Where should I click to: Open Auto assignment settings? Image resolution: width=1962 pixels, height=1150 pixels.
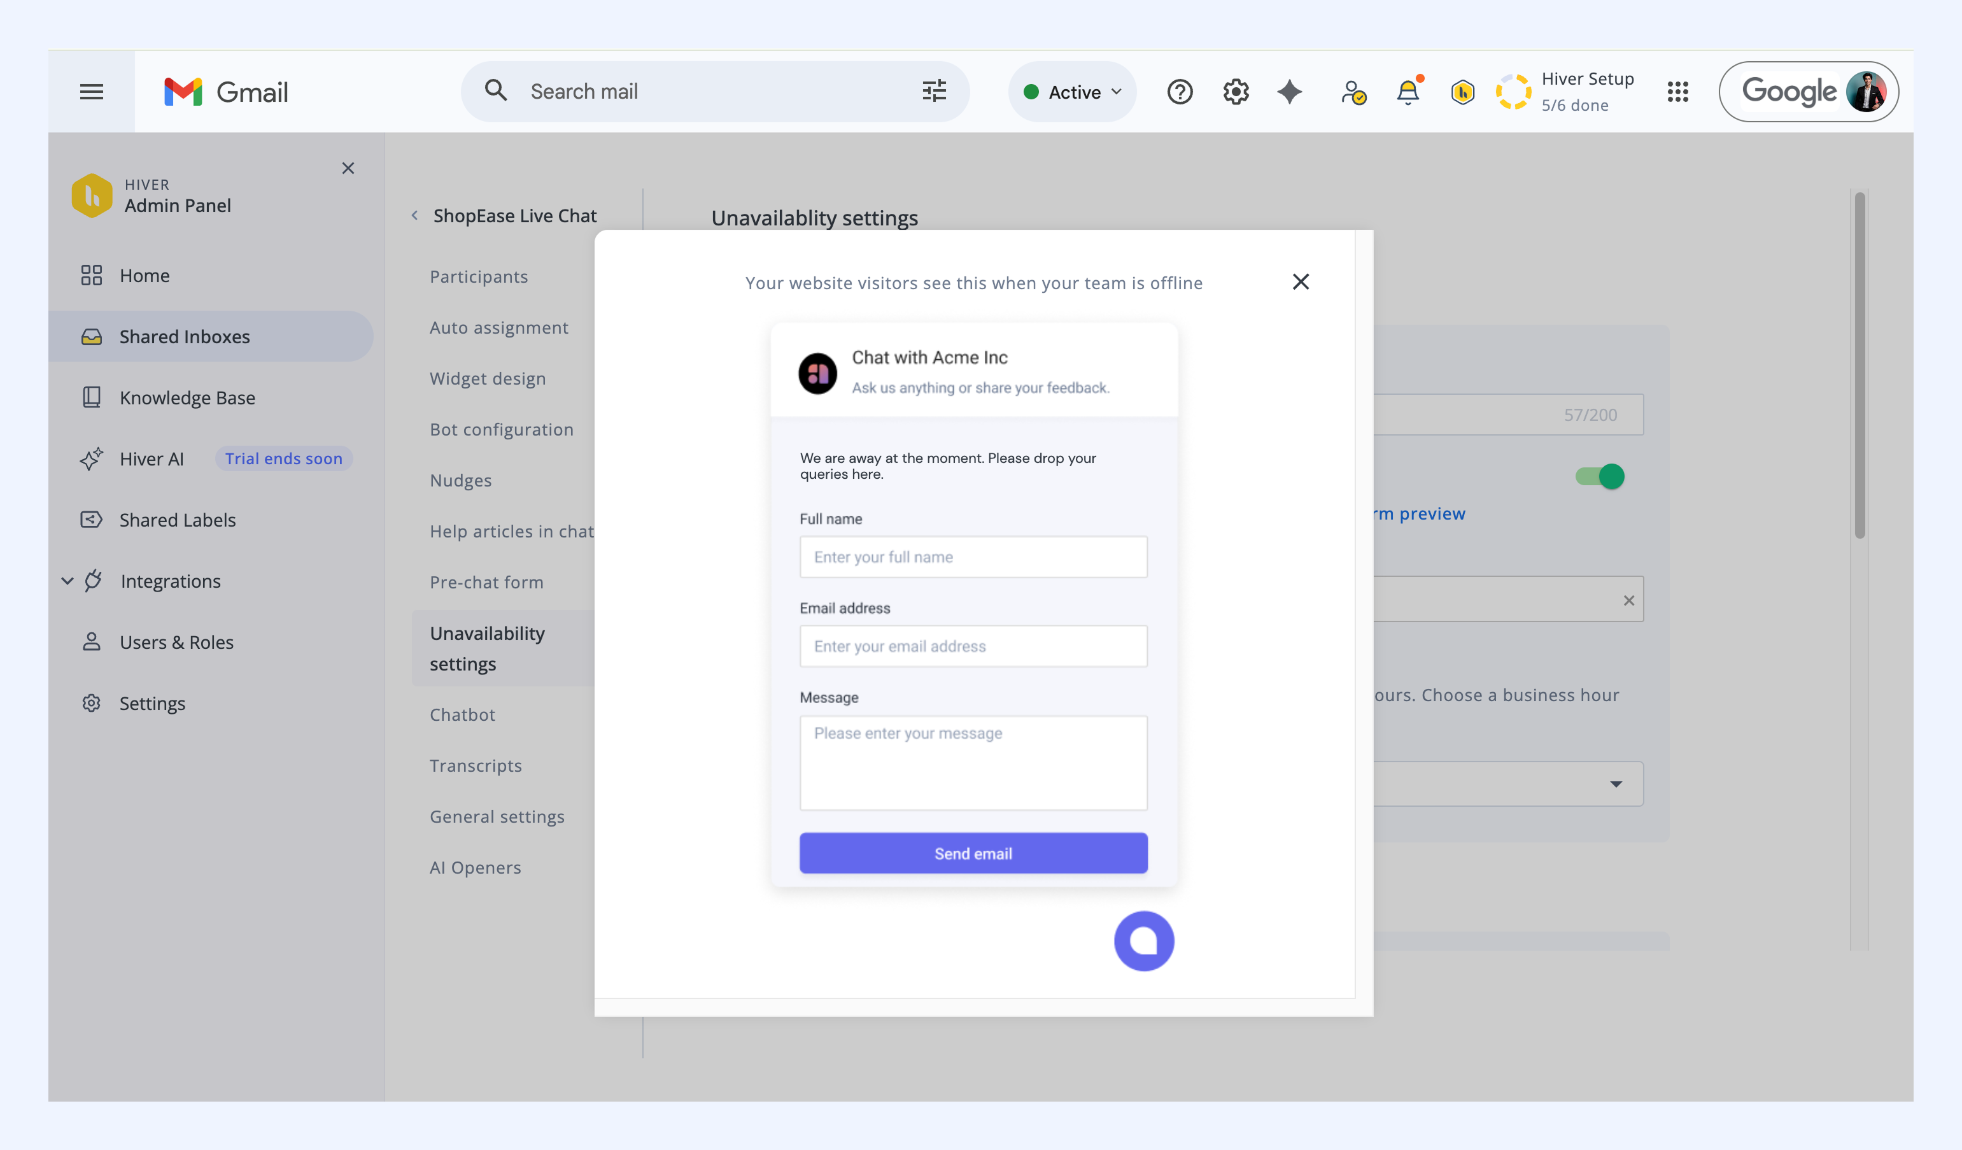click(x=499, y=328)
